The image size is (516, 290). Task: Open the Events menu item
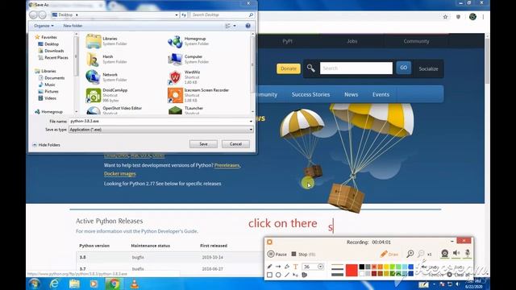[x=381, y=94]
